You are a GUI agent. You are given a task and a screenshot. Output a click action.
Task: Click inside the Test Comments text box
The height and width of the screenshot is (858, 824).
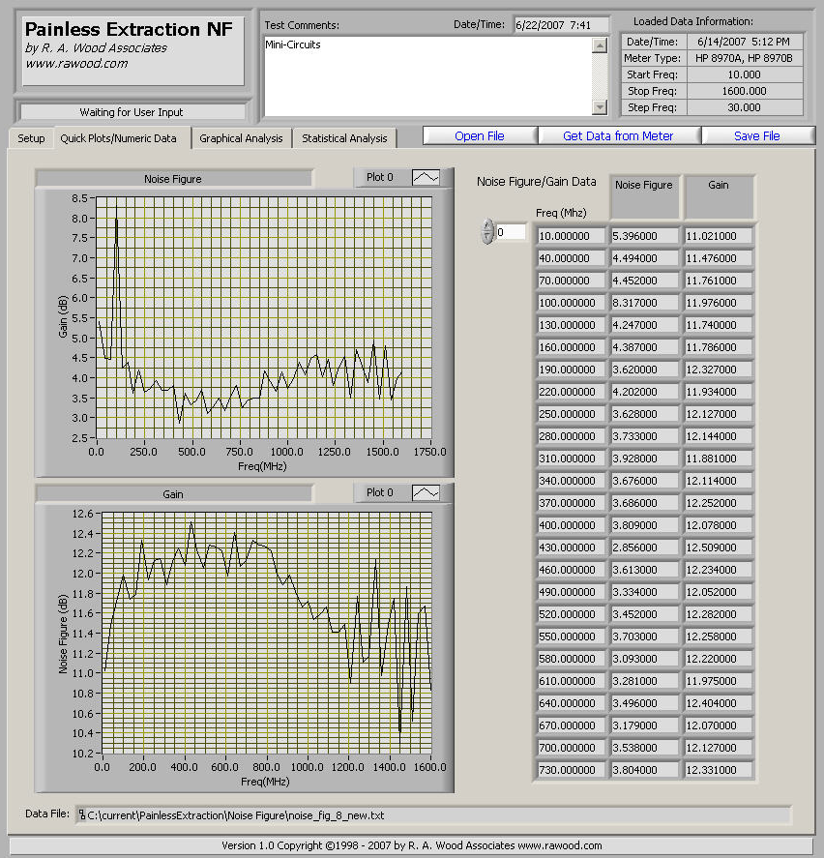pos(426,75)
